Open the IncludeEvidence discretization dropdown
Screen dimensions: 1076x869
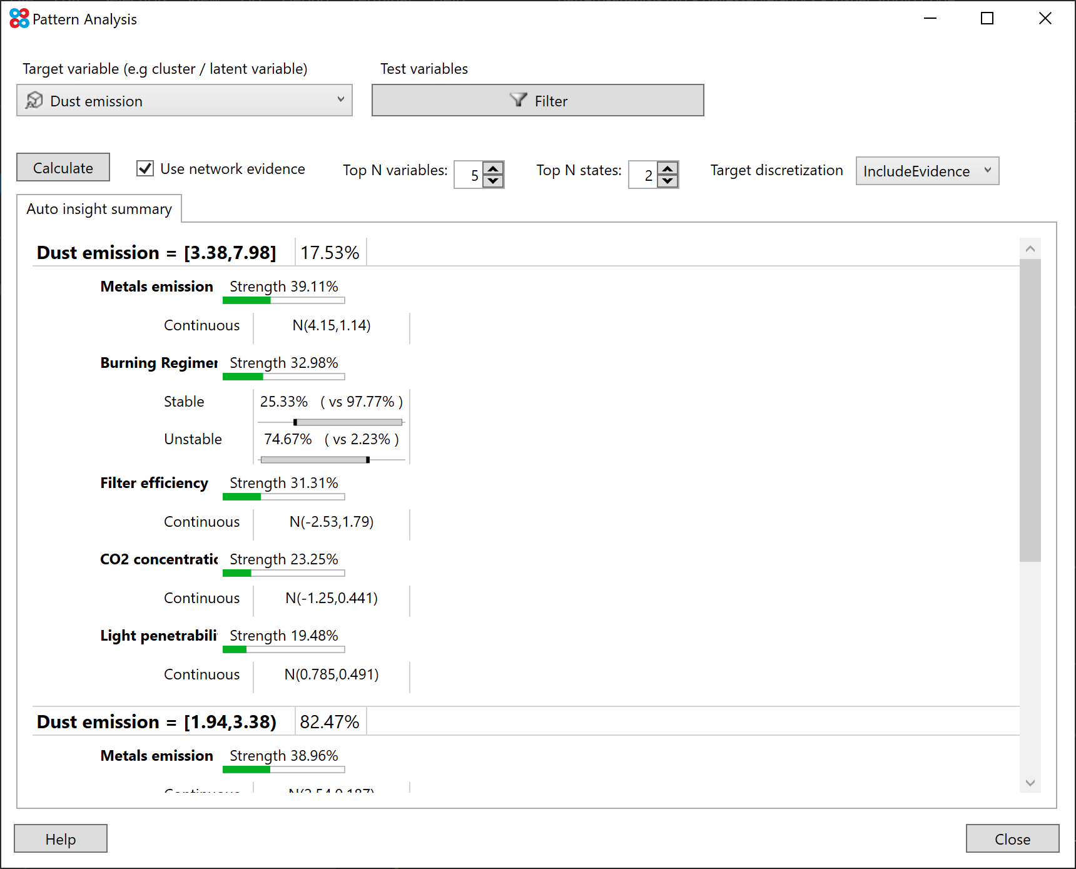(x=926, y=170)
